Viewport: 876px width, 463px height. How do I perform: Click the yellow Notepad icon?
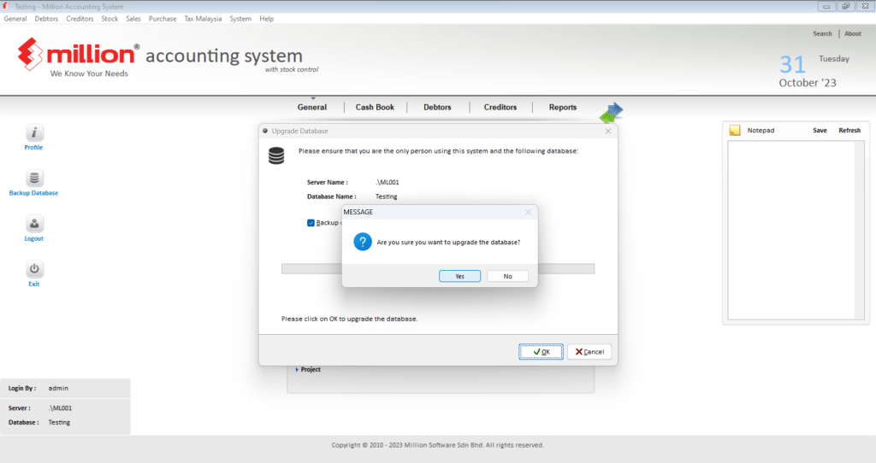point(734,131)
